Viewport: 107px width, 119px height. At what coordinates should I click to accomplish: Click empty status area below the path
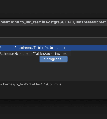pos(53,93)
